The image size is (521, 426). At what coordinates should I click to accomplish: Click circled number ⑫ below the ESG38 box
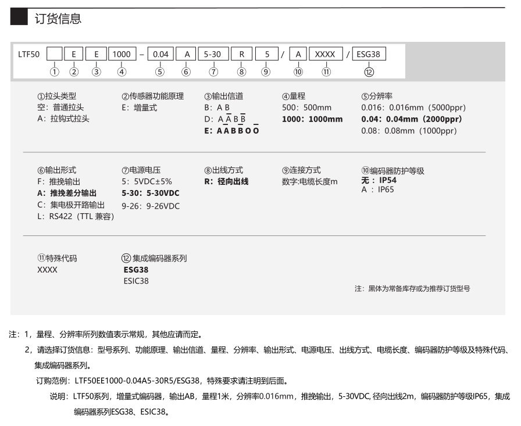[x=369, y=72]
